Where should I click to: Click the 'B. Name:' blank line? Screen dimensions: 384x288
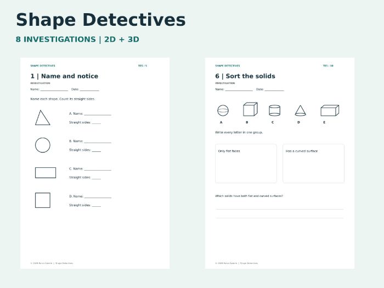tap(98, 142)
